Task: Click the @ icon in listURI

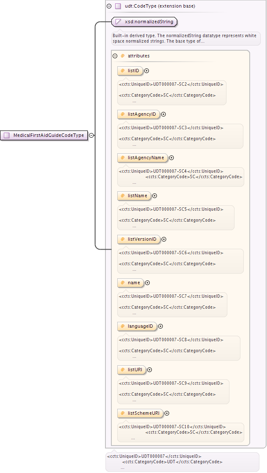Action: pyautogui.click(x=123, y=370)
